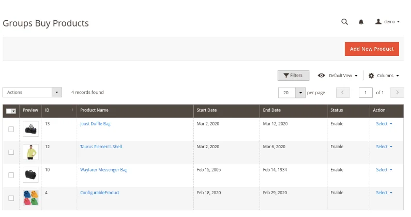Open the Filters funnel button

click(x=293, y=76)
